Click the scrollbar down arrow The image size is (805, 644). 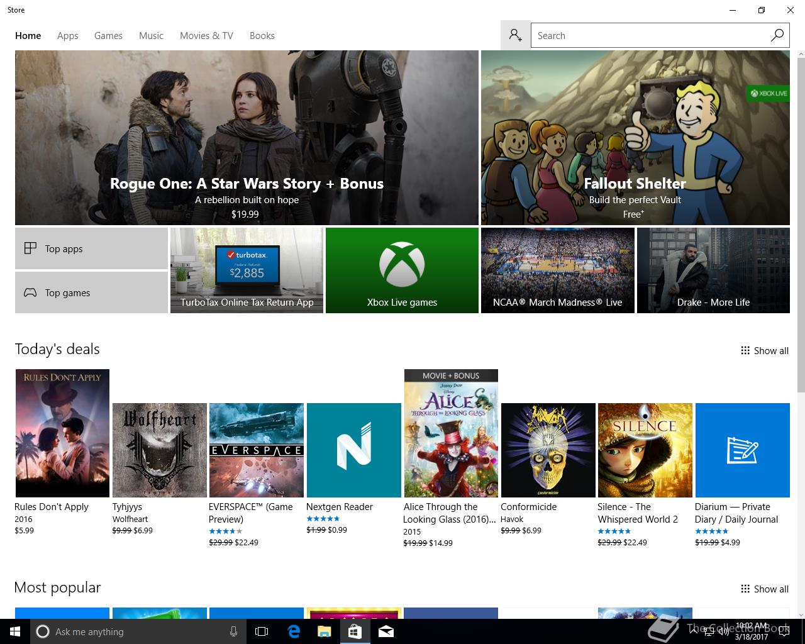pos(801,614)
